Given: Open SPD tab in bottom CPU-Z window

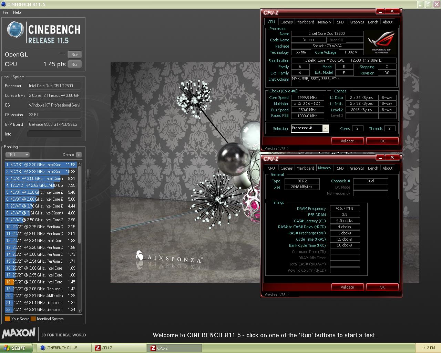Looking at the screenshot, I should coord(340,168).
